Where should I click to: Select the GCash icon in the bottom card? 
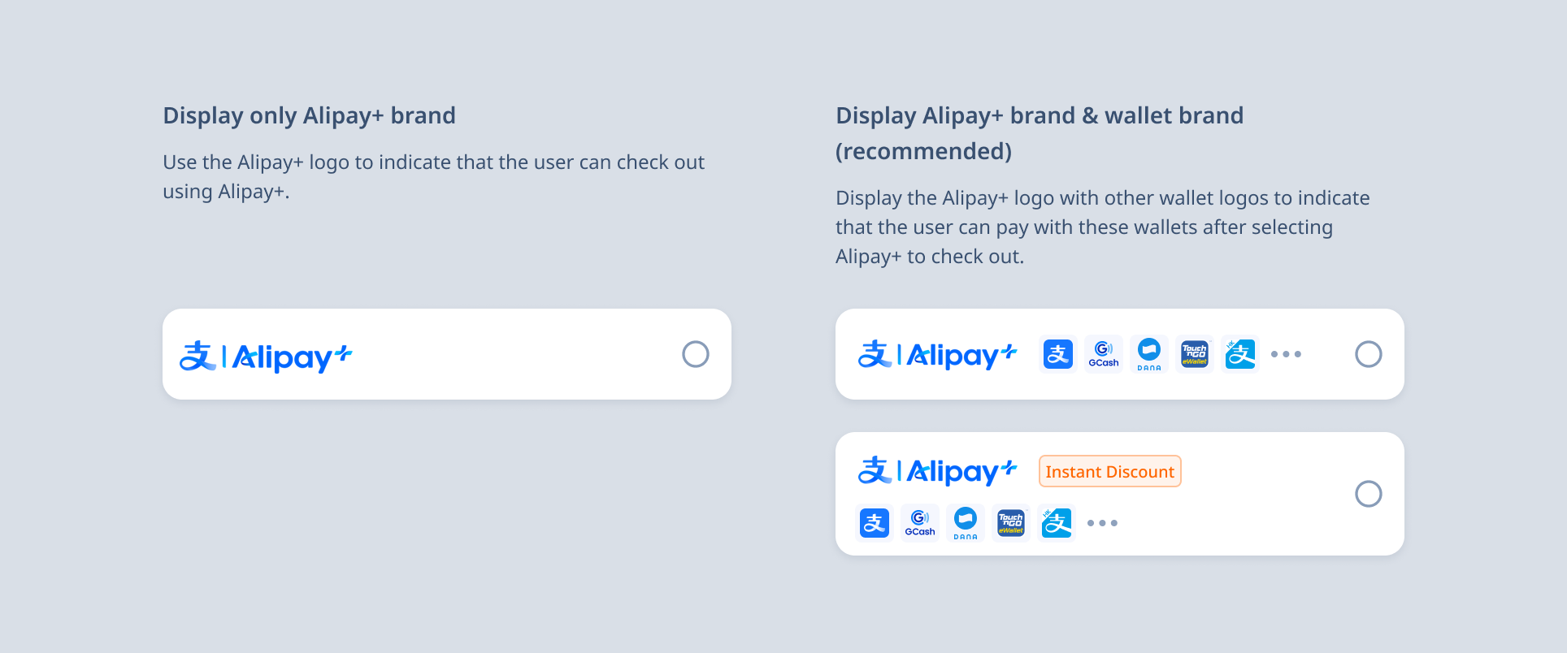click(x=919, y=522)
